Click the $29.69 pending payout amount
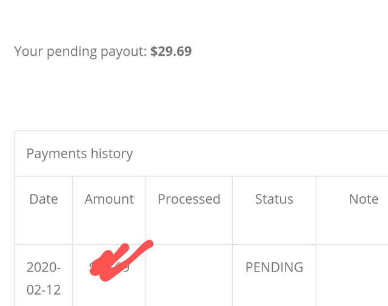This screenshot has height=306, width=388. click(171, 52)
